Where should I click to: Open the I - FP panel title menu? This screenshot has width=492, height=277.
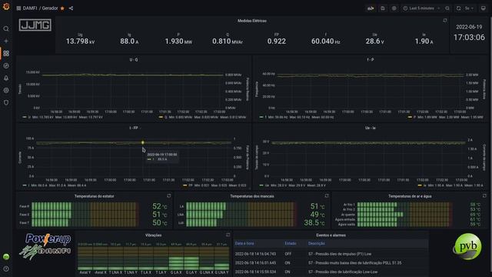(134, 128)
